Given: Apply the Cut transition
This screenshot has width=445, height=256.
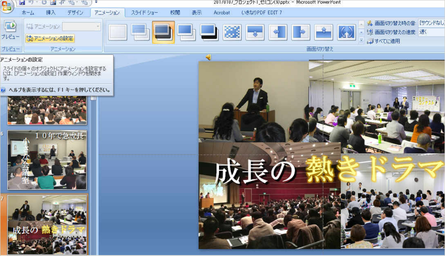Looking at the screenshot, I should 186,32.
